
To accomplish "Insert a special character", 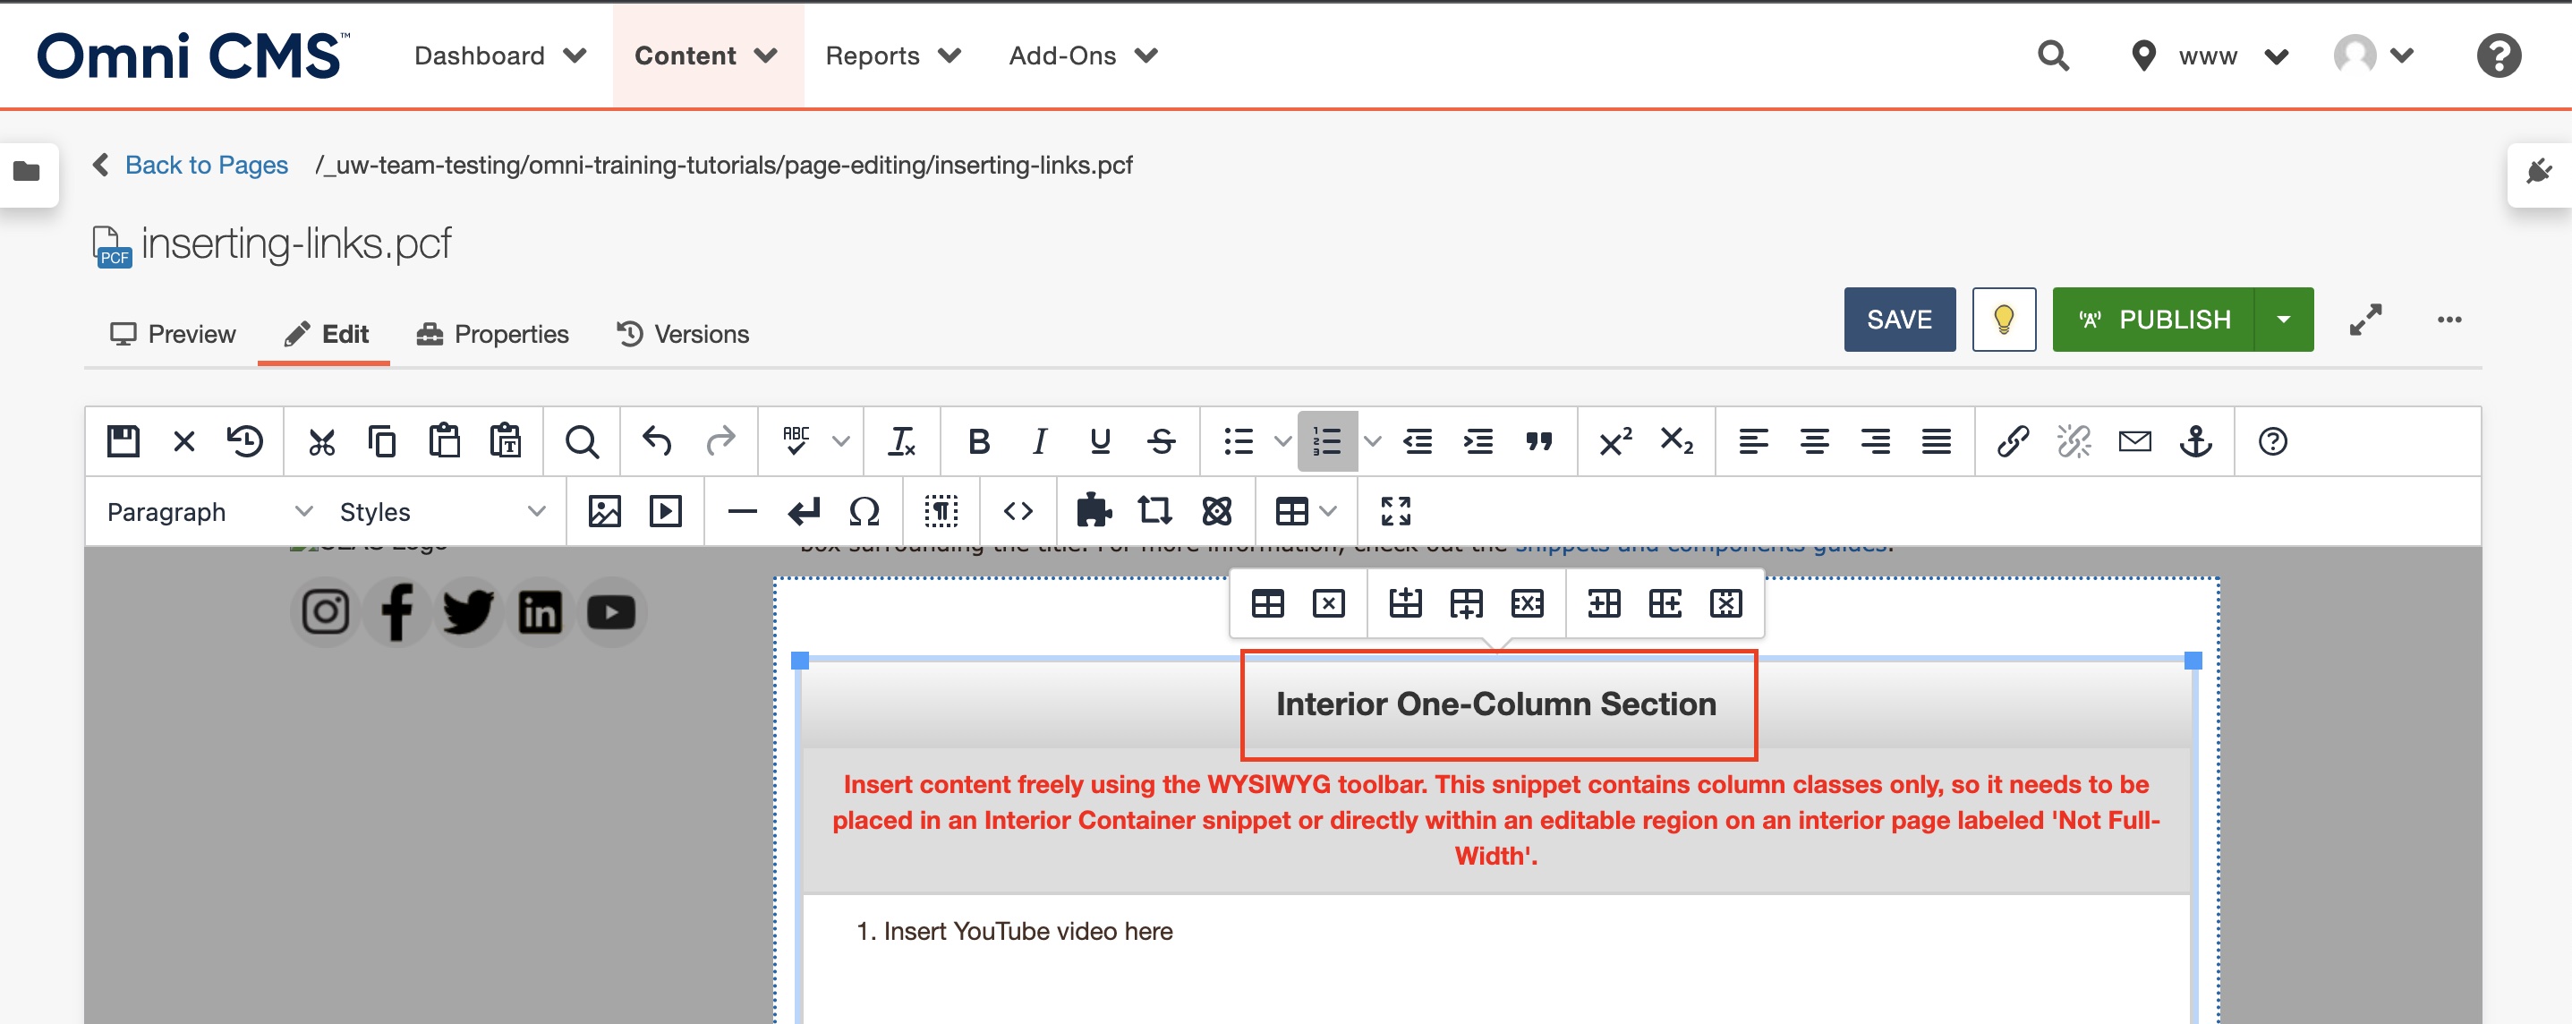I will [x=864, y=510].
